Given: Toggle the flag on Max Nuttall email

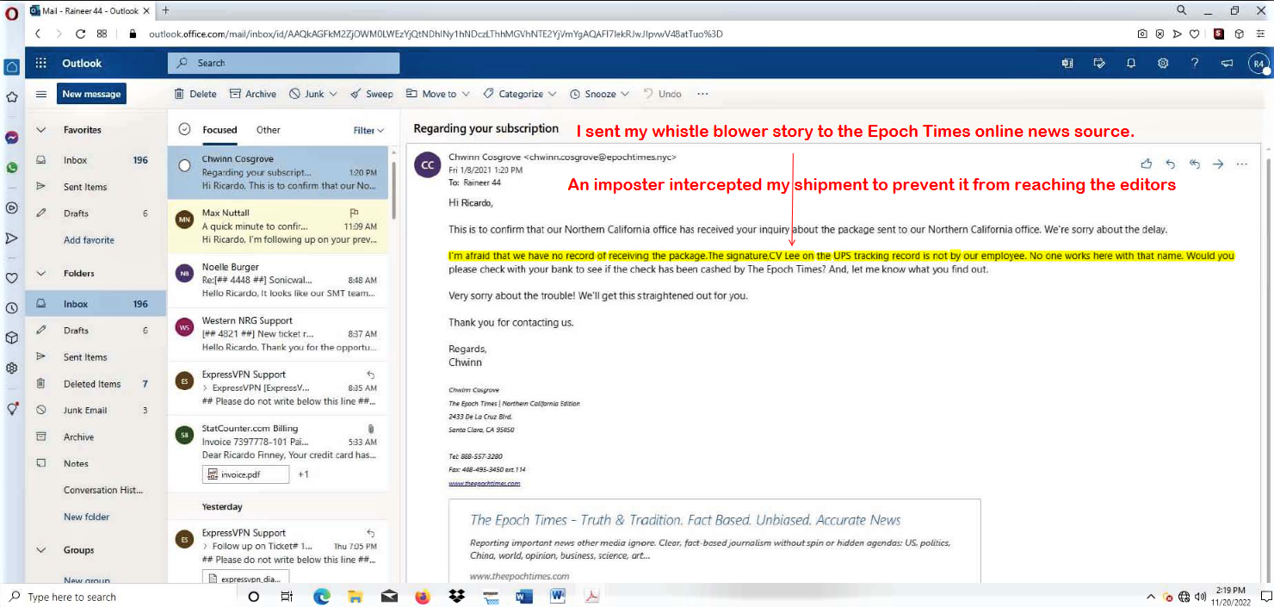Looking at the screenshot, I should [x=354, y=213].
